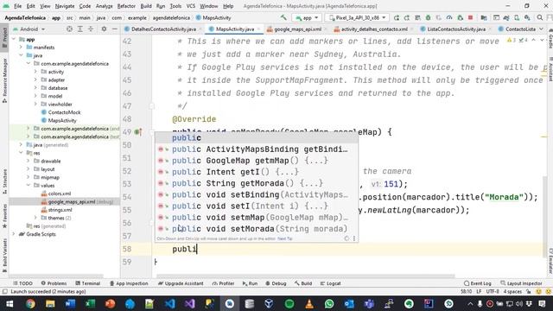Screen dimensions: 553x311
Task: Open the TODO tool window
Action: click(22, 283)
